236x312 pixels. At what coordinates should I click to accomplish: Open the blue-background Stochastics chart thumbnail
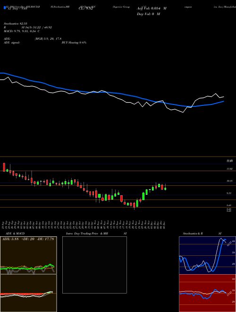pyautogui.click(x=207, y=255)
